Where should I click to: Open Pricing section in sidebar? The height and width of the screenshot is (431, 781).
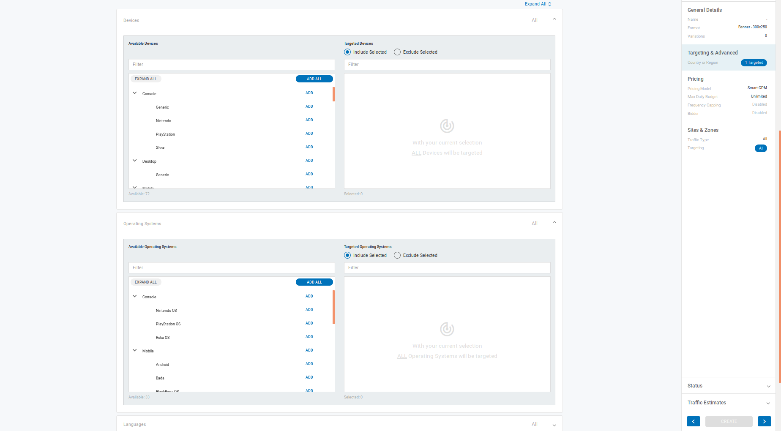tap(695, 79)
